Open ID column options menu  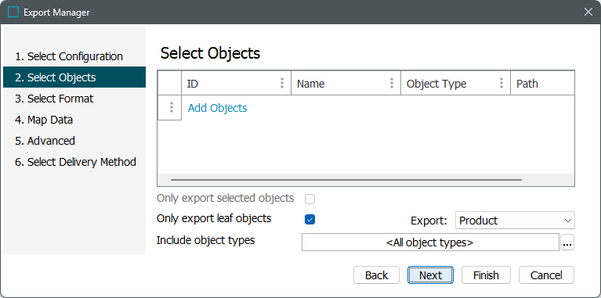(x=282, y=83)
